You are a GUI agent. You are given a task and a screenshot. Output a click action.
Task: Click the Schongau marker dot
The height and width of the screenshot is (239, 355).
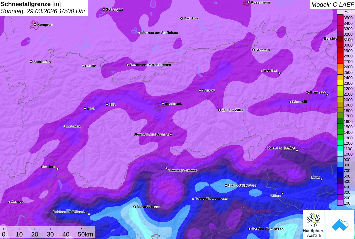click(104, 9)
